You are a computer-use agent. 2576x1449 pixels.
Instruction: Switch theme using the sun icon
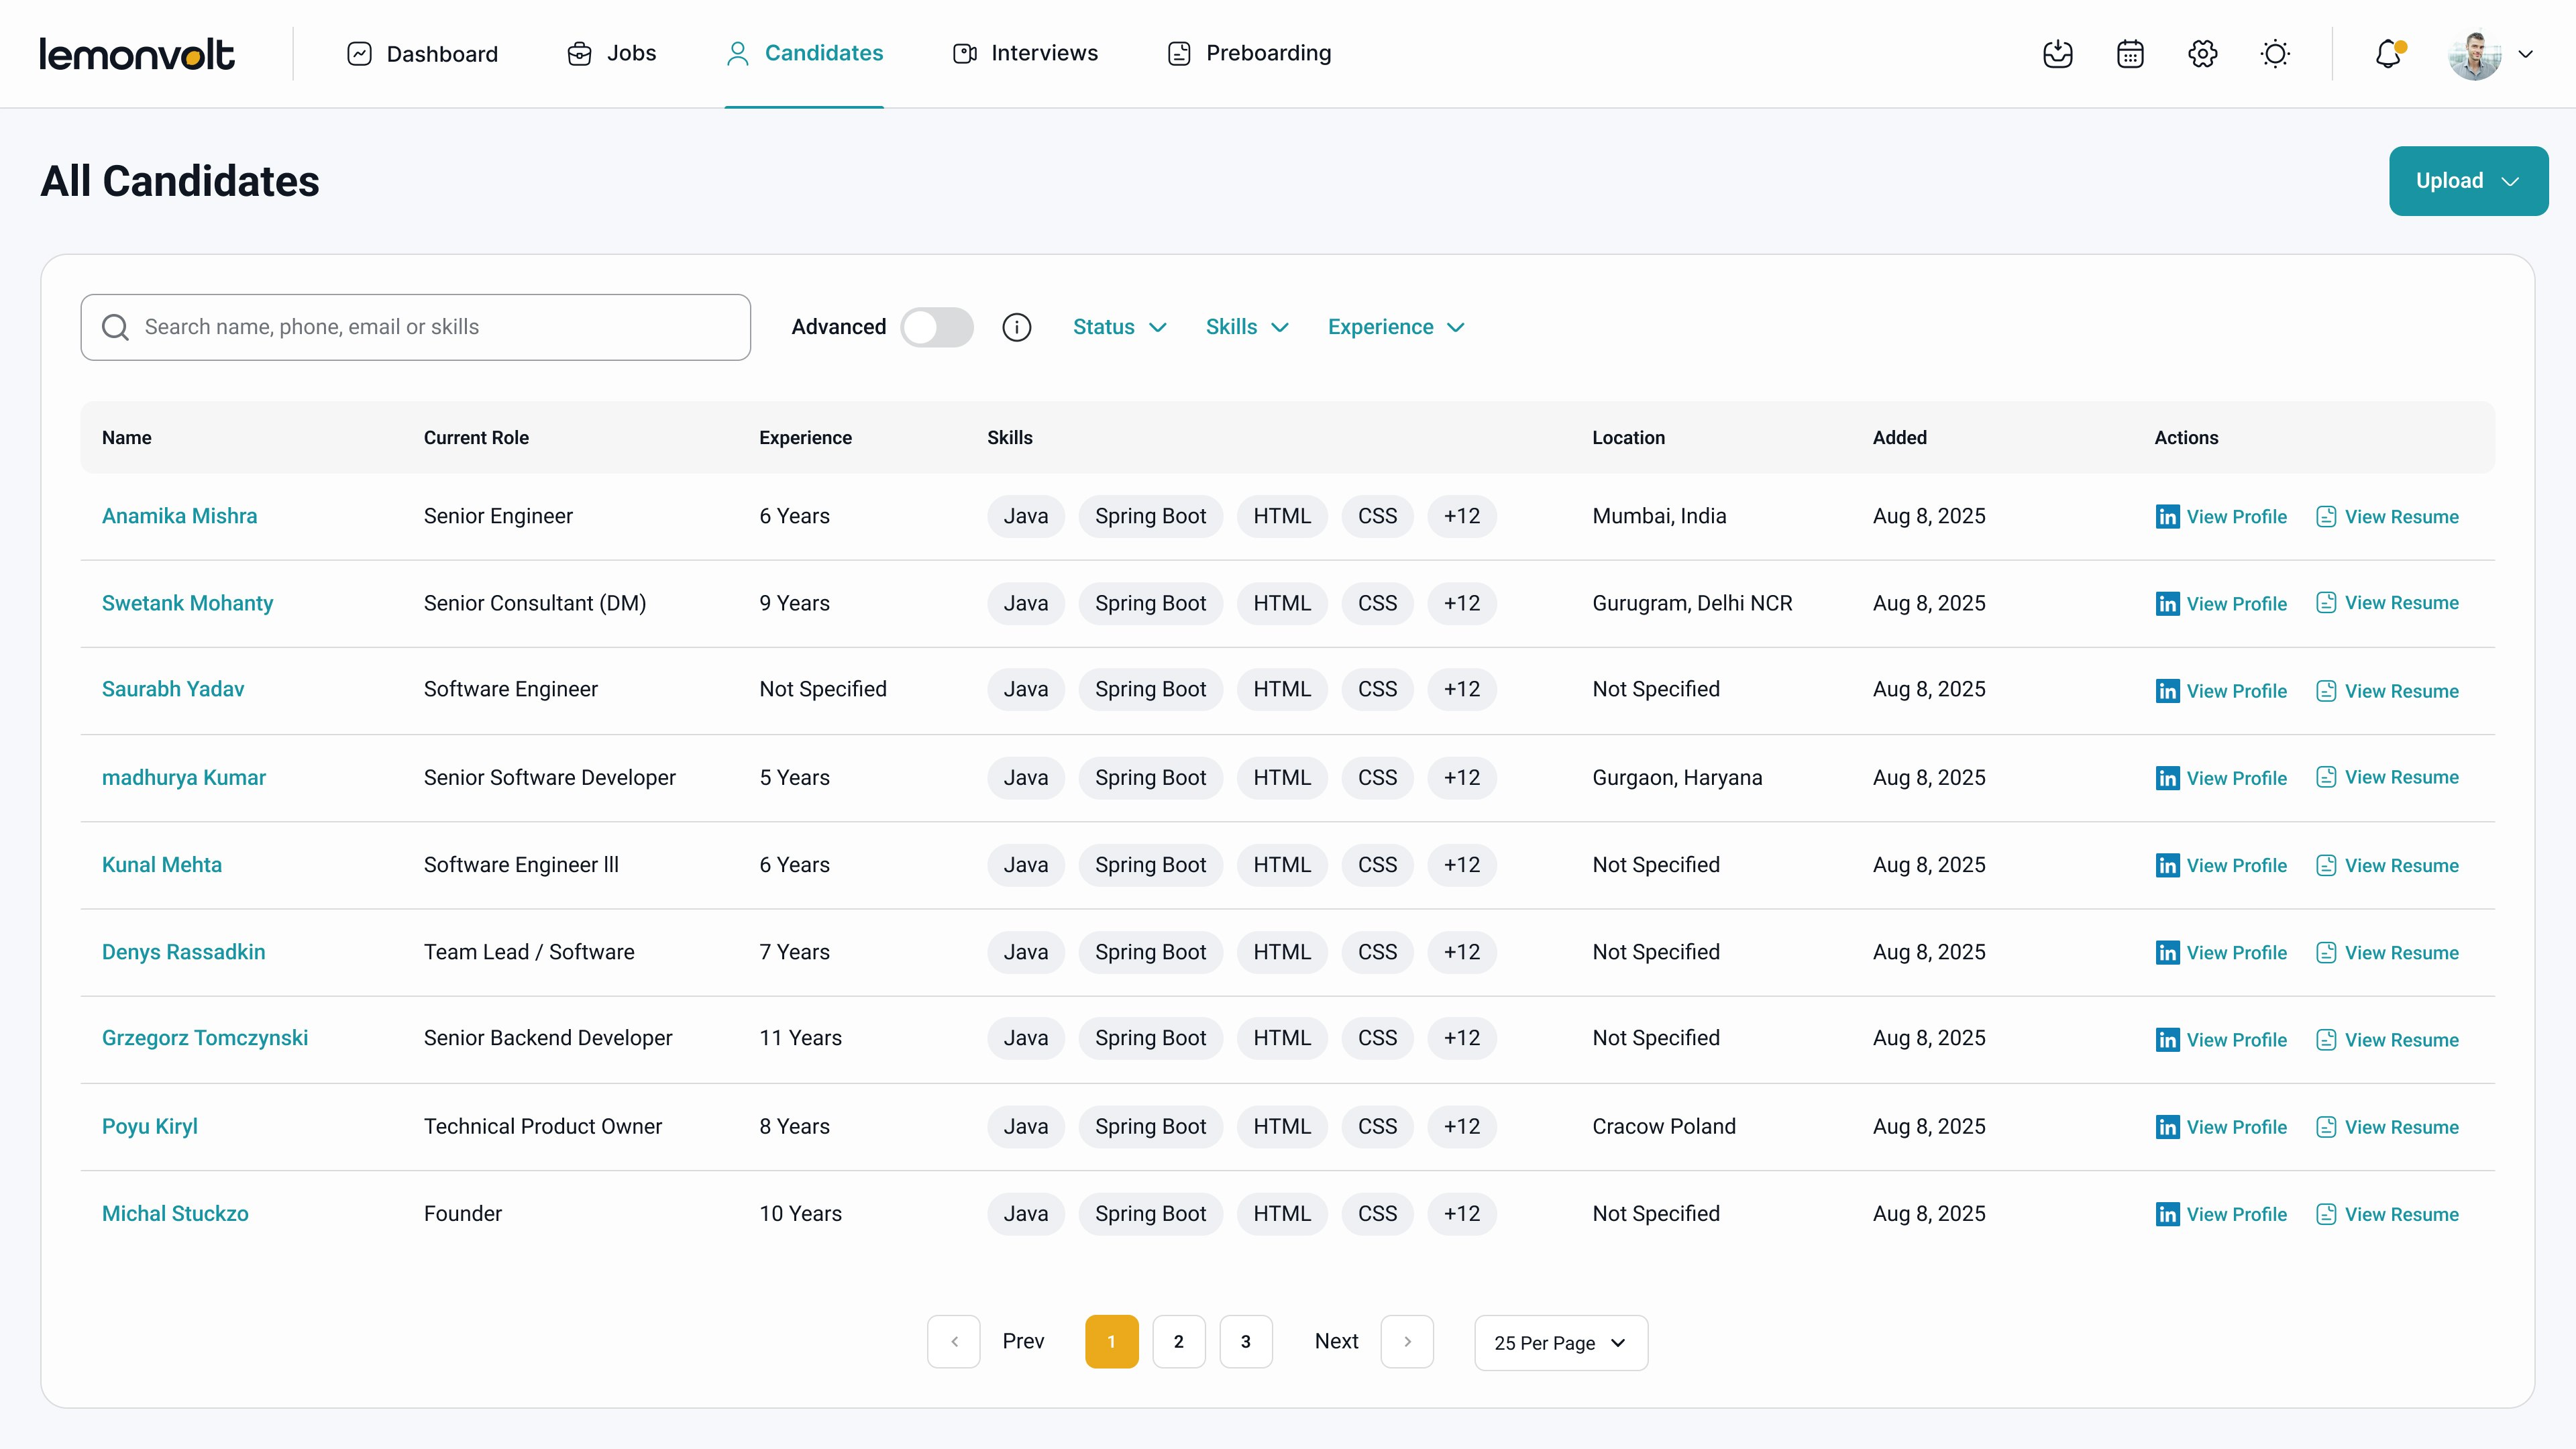(x=2275, y=54)
